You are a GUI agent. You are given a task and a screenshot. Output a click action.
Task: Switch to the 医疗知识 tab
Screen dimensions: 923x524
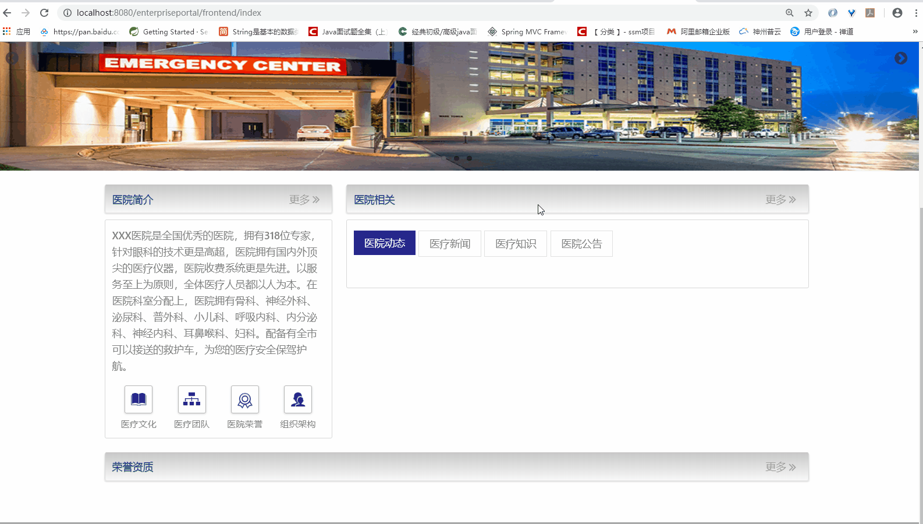click(x=516, y=244)
